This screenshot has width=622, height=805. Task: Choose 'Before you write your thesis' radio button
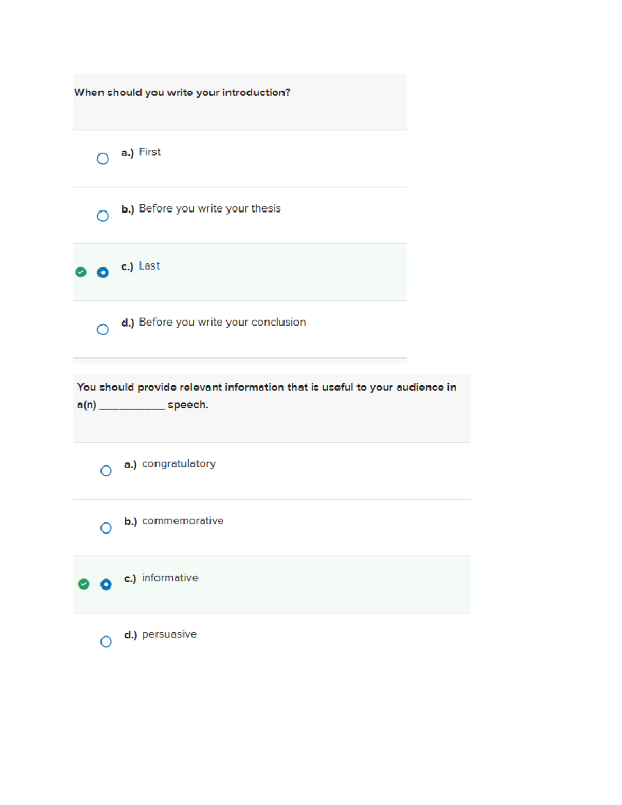[x=103, y=216]
